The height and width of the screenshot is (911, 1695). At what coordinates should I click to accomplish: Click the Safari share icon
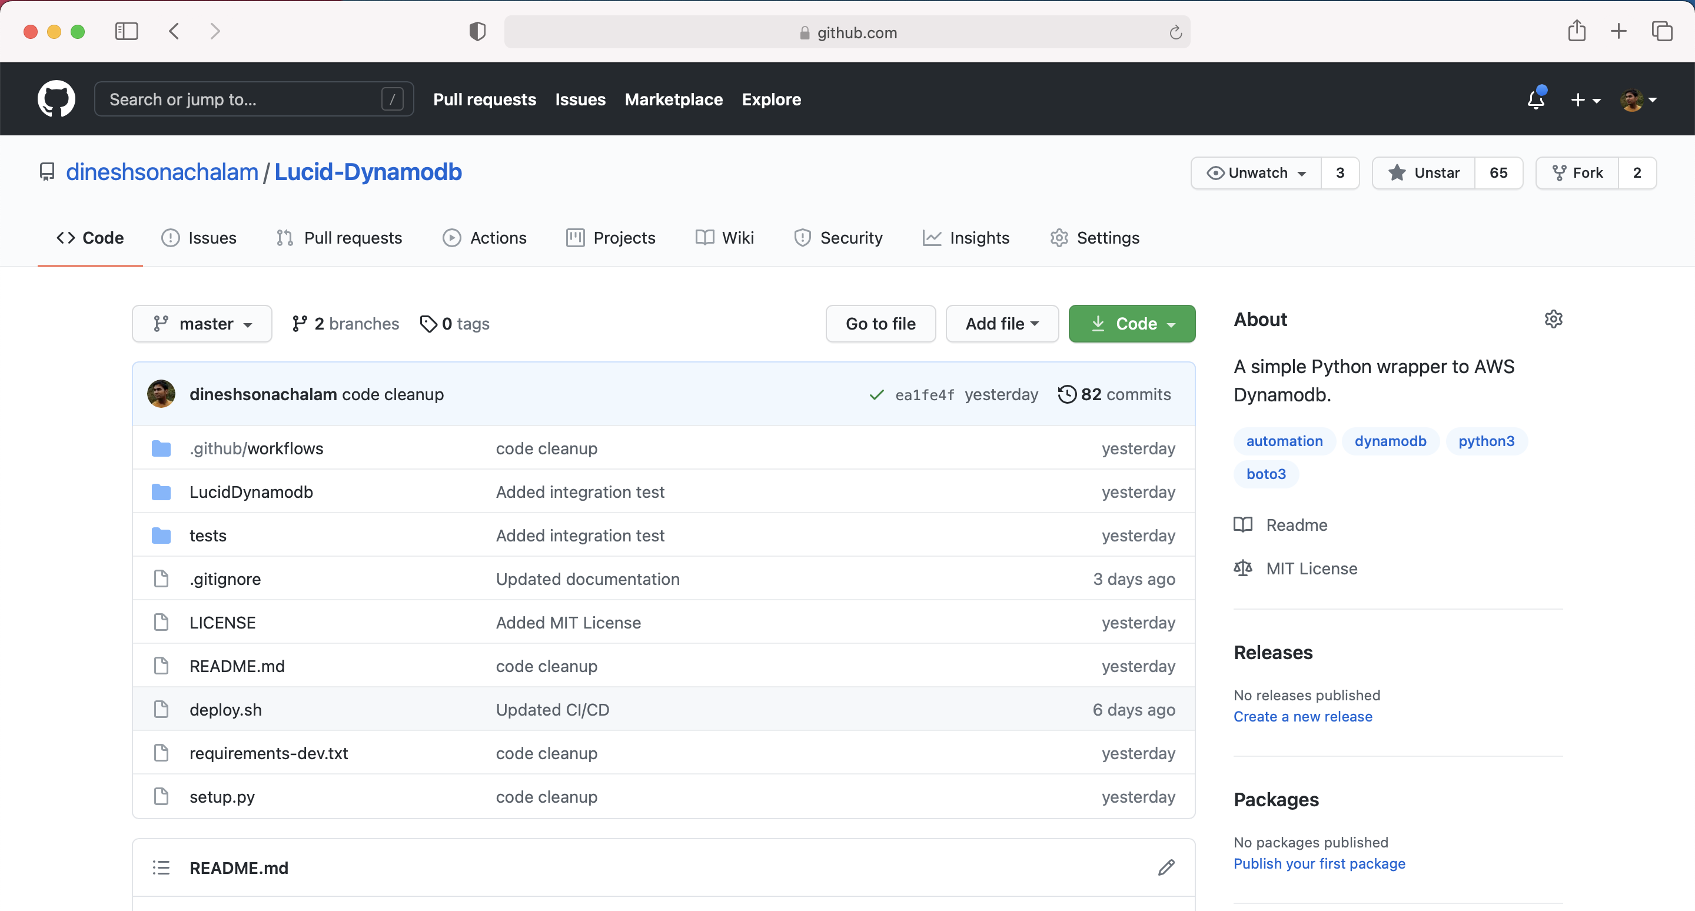click(1577, 31)
